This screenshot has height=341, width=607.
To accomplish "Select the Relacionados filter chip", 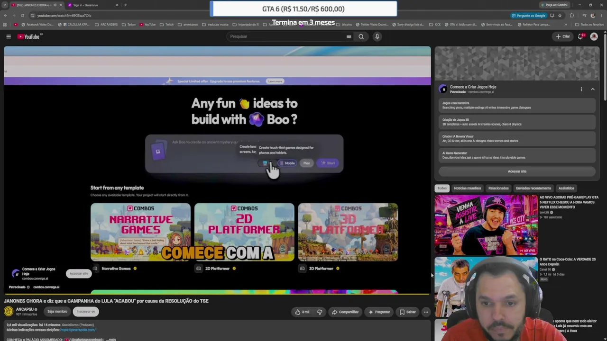I will [x=498, y=188].
